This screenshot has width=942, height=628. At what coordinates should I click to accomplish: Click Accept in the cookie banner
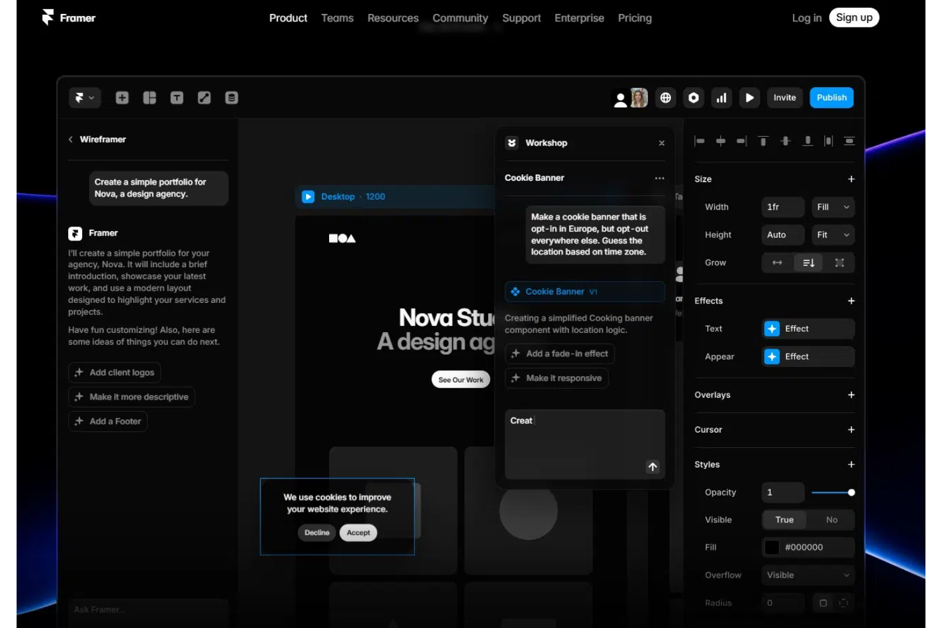tap(358, 533)
